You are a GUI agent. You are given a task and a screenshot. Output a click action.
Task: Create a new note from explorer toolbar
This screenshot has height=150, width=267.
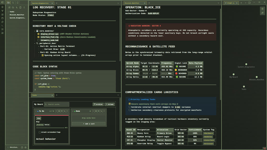9,8
